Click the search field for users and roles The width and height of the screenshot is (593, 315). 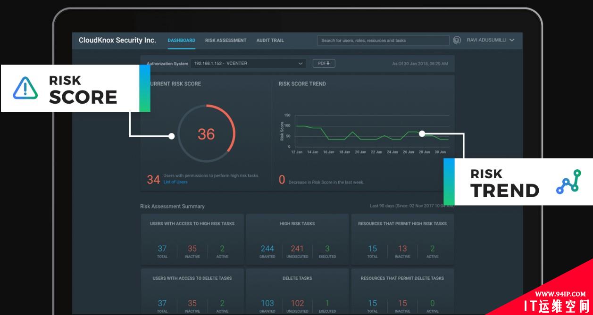pyautogui.click(x=383, y=41)
